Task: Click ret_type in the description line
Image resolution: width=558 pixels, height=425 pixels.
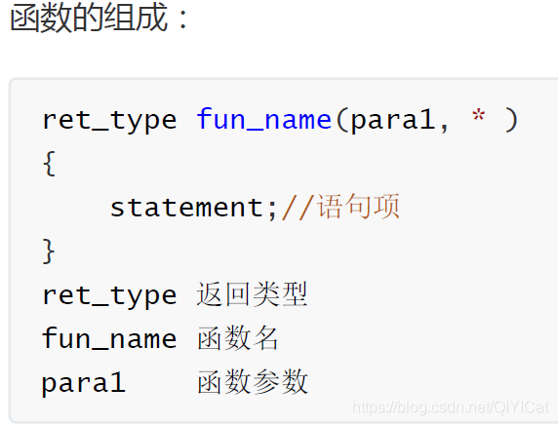Action: pyautogui.click(x=109, y=296)
